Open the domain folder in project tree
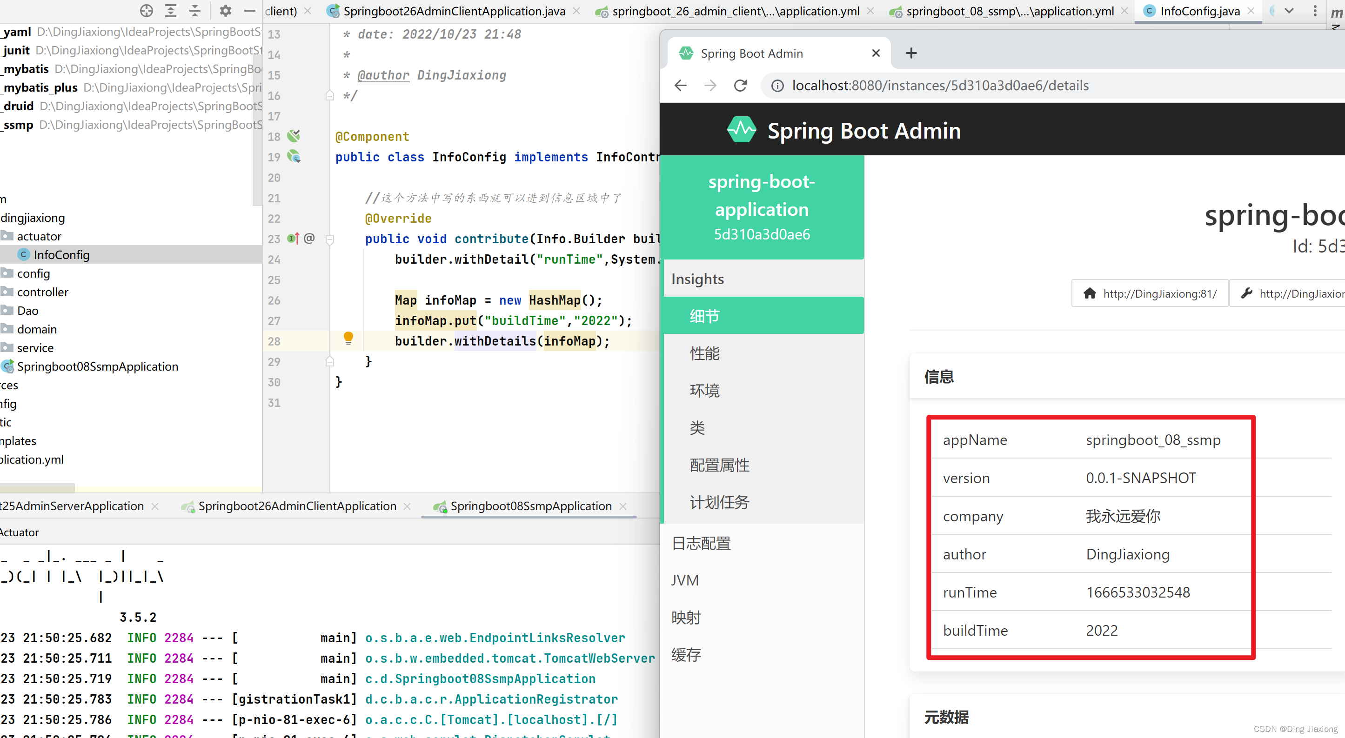Screen dimensions: 1345x738 click(x=37, y=329)
